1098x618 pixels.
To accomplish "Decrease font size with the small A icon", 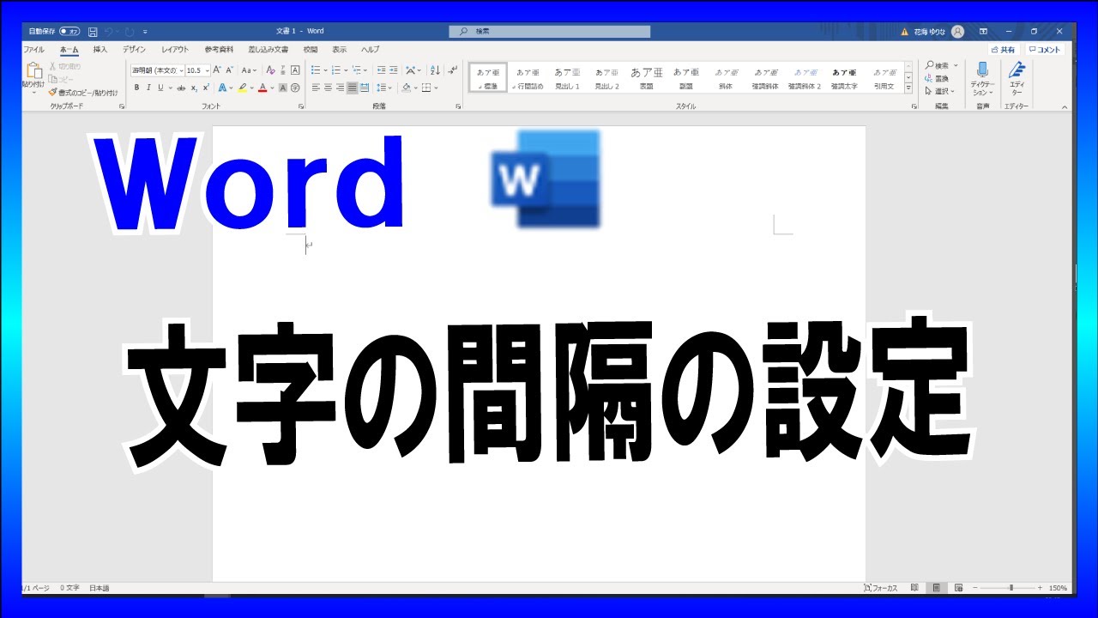I will pos(229,70).
